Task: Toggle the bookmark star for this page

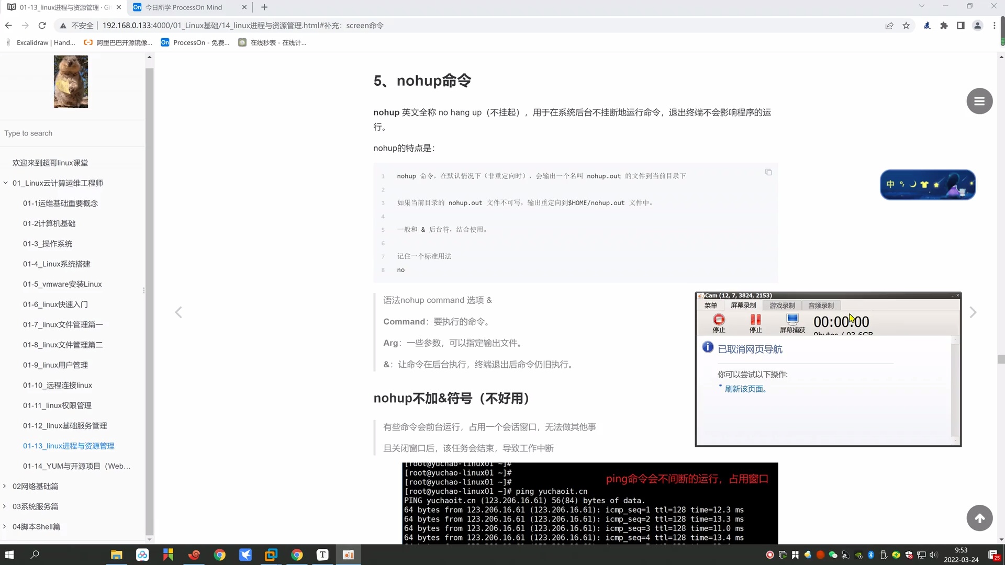Action: pos(907,25)
